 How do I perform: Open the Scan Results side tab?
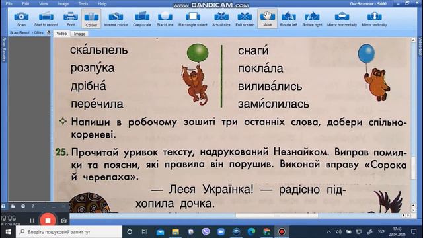[x=4, y=50]
